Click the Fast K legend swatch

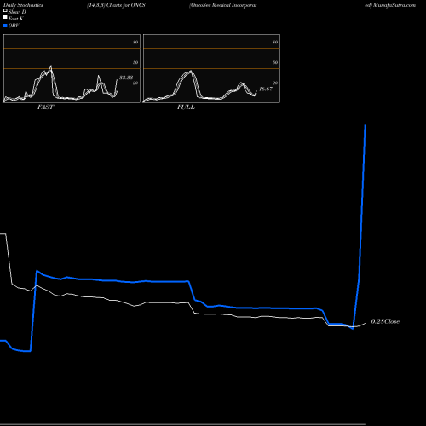click(5, 17)
